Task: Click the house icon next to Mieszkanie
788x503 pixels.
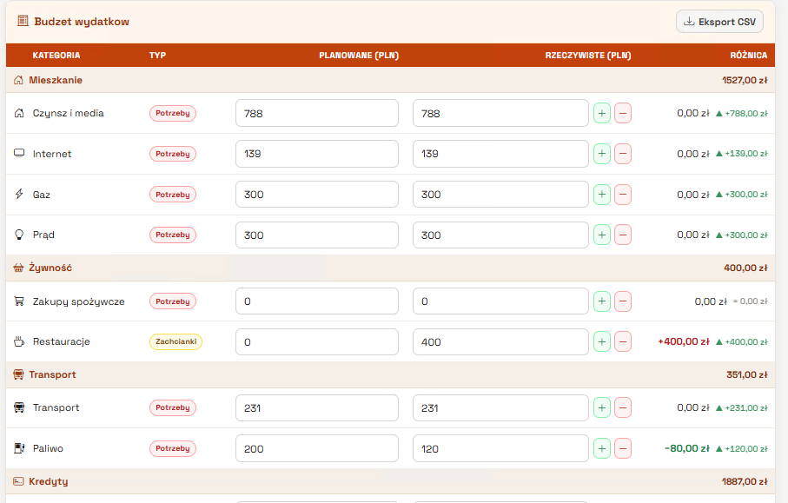Action: (18, 80)
